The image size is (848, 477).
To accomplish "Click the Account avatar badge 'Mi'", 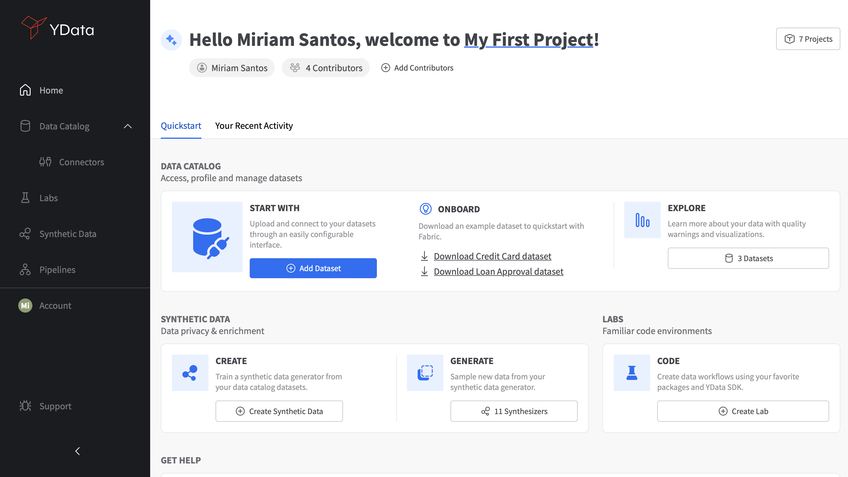I will click(25, 305).
